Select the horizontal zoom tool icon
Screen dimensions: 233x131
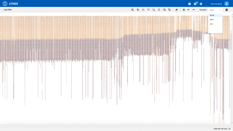pos(148,10)
